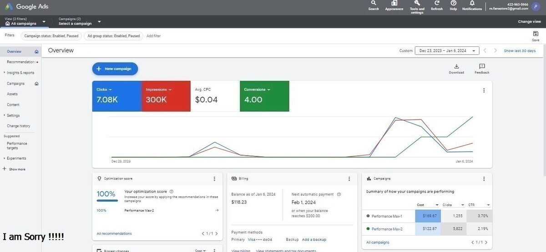The height and width of the screenshot is (252, 546).
Task: Open Campaigns in the left navigation
Action: [16, 84]
